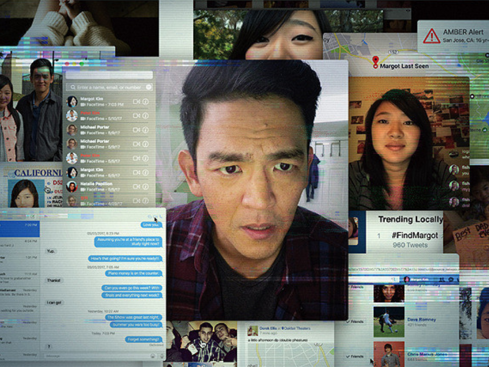Click the magnifier icon in FaceTime search
Image resolution: width=489 pixels, height=367 pixels.
tap(73, 87)
